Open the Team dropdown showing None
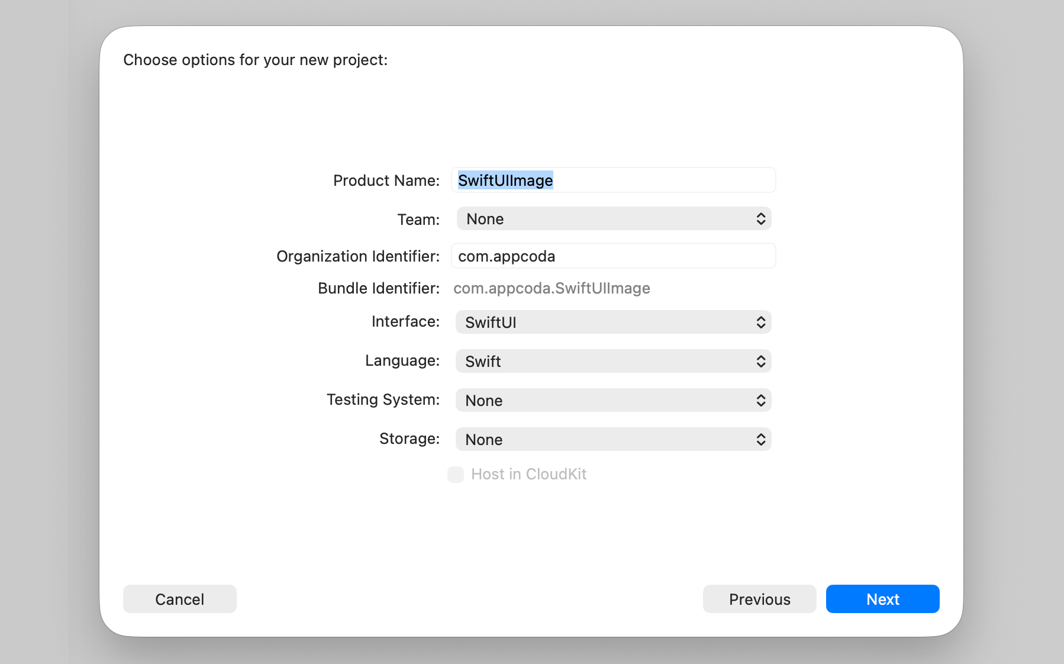This screenshot has height=664, width=1064. 612,218
